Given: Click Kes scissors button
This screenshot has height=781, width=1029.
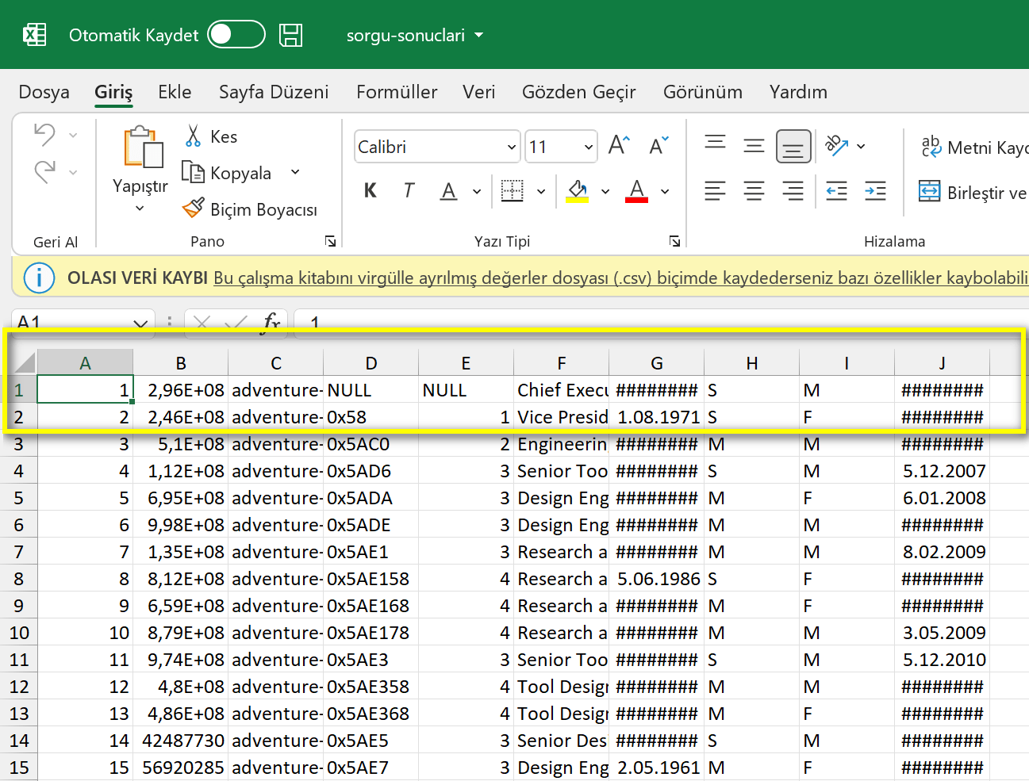Looking at the screenshot, I should [x=211, y=136].
